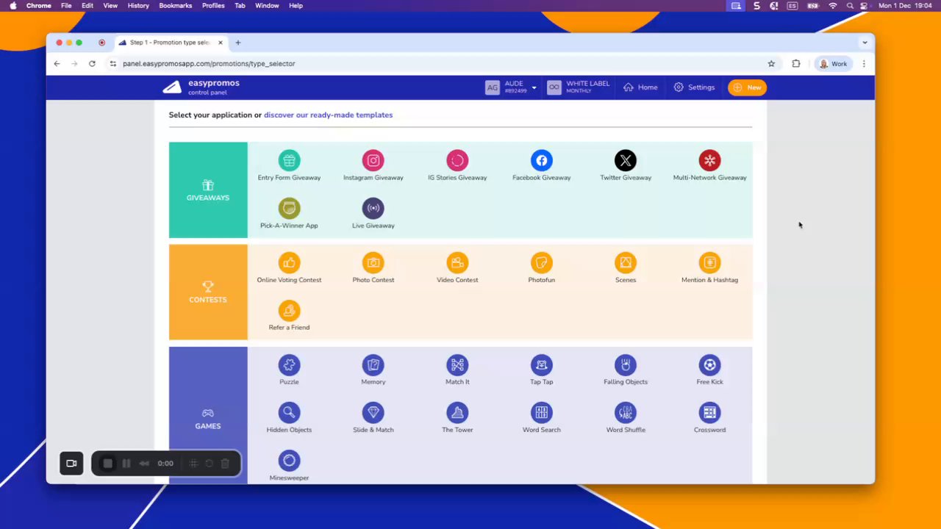941x529 pixels.
Task: Choose the Entry Form Giveaway icon
Action: click(x=289, y=160)
